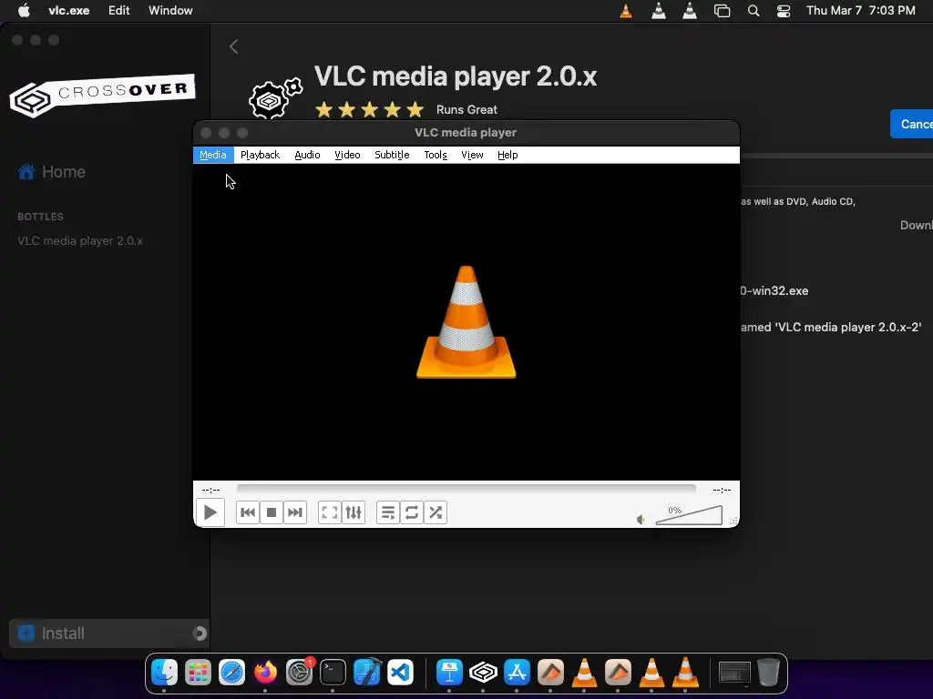Open the vlc.exe application menu
This screenshot has height=699, width=933.
pyautogui.click(x=69, y=10)
